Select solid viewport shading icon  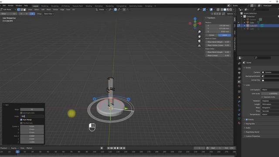[225, 10]
